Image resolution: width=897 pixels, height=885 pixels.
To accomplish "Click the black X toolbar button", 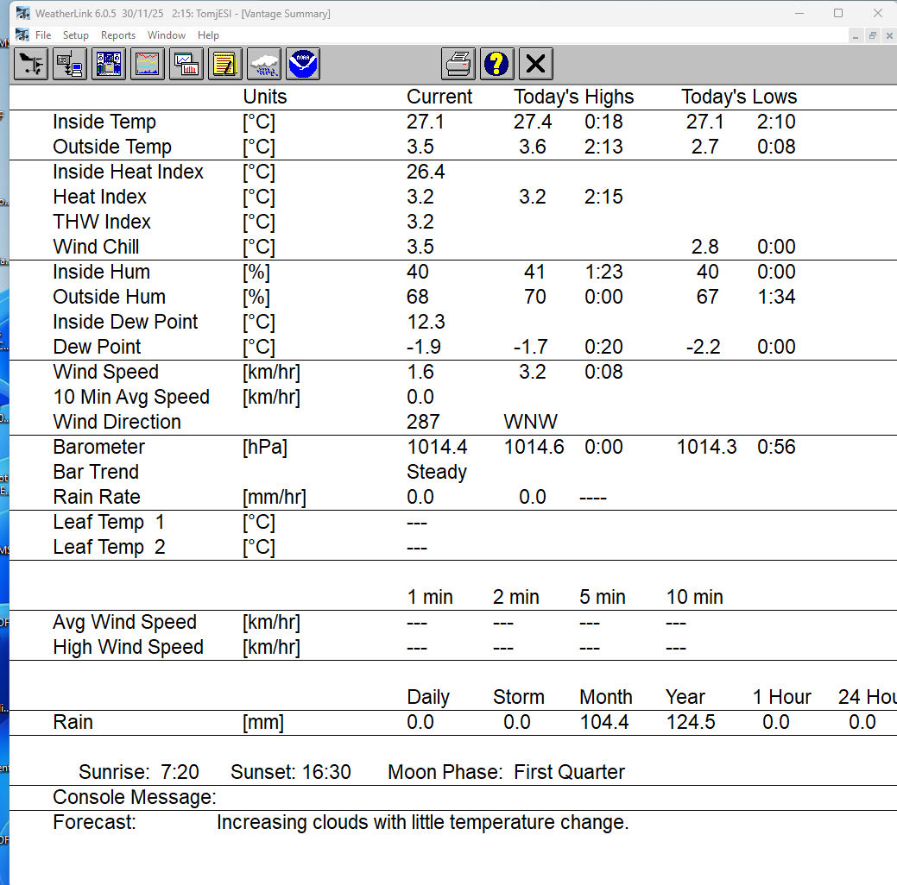I will point(536,64).
